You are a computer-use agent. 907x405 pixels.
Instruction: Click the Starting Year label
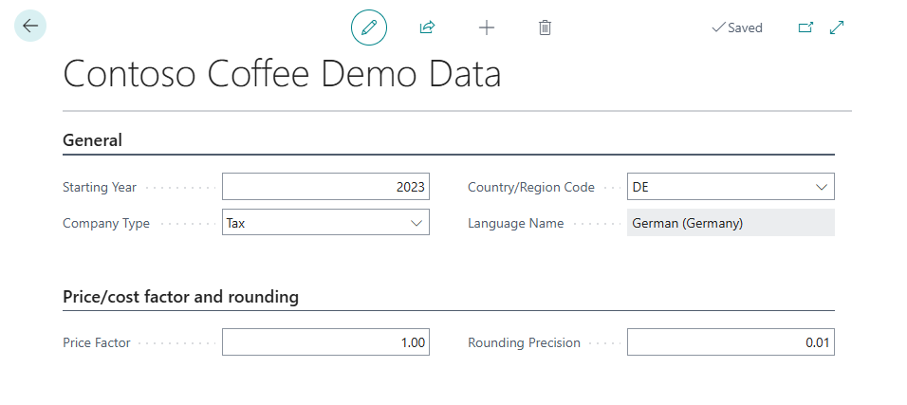coord(100,188)
